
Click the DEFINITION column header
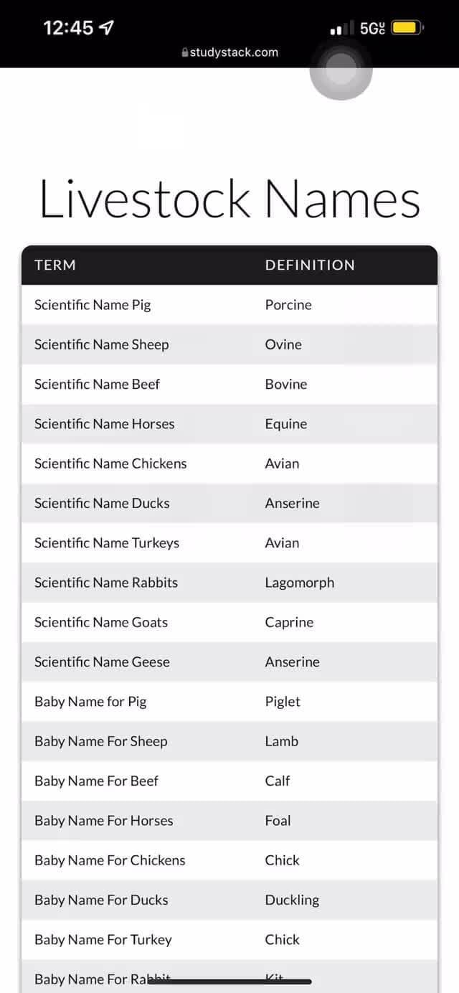[x=309, y=265]
